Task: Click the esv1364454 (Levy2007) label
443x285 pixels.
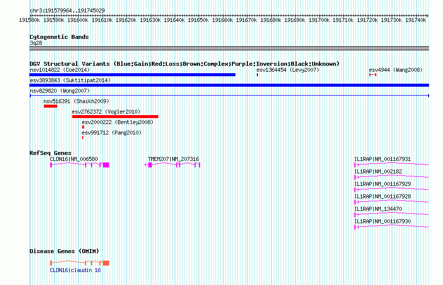Action: (288, 70)
